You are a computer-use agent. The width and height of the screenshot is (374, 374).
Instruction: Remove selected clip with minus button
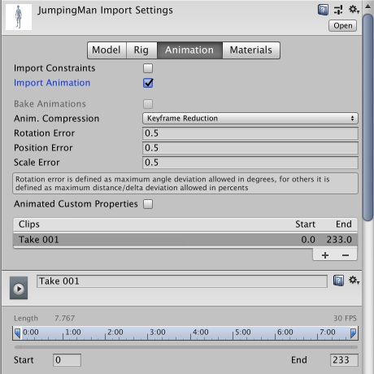(346, 255)
